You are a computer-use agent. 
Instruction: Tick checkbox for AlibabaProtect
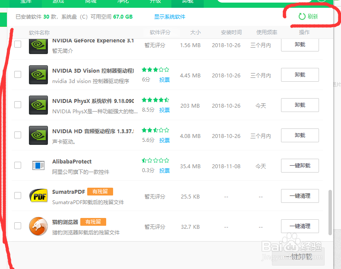click(18, 165)
